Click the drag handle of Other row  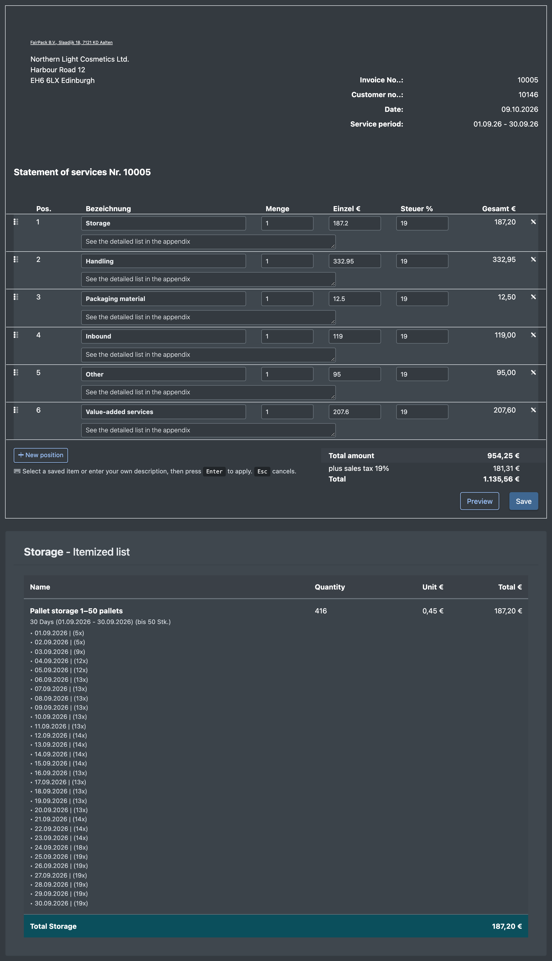tap(16, 372)
